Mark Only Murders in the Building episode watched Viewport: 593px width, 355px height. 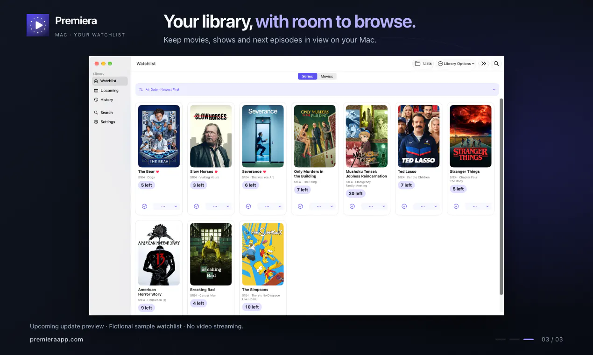(300, 206)
